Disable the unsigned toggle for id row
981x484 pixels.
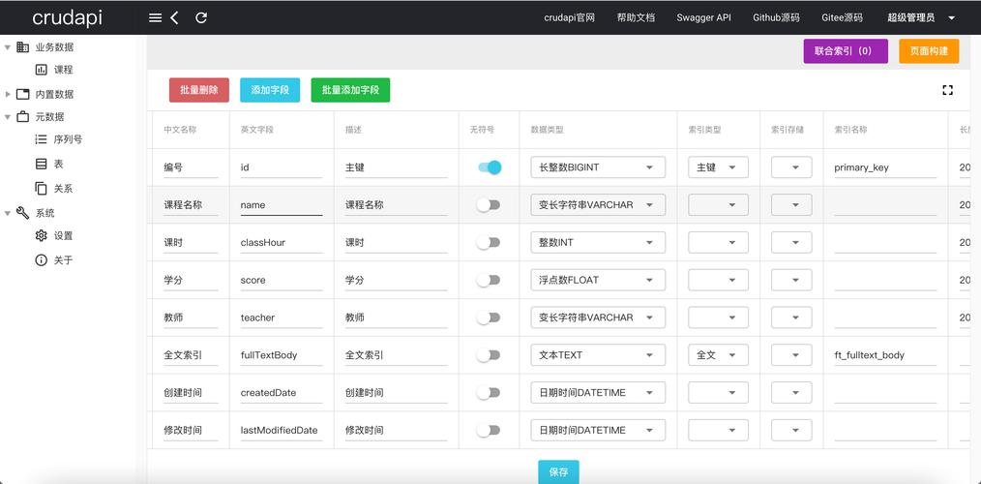[490, 167]
